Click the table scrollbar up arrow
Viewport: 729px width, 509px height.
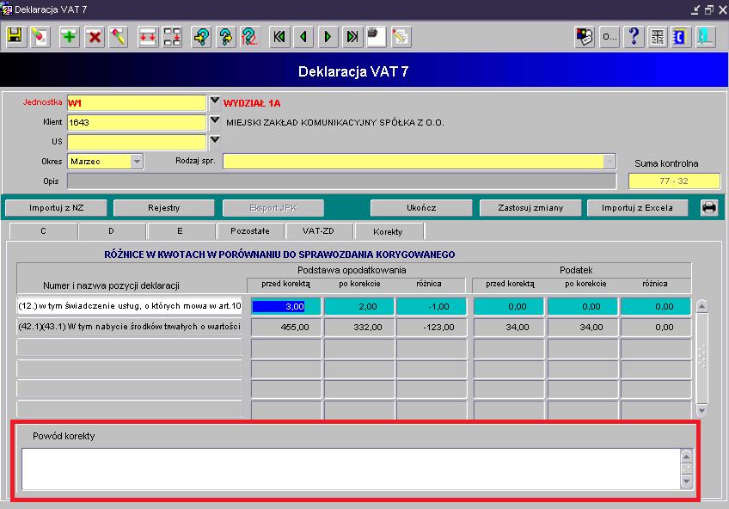(x=701, y=306)
